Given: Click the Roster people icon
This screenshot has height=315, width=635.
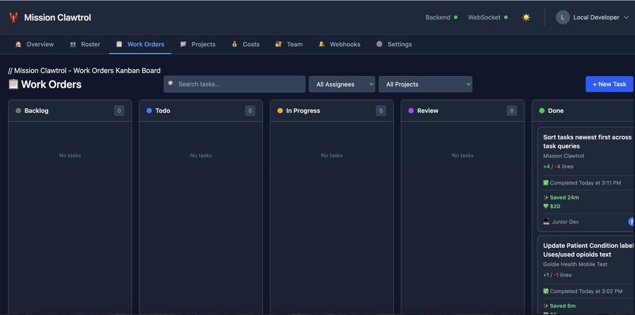Looking at the screenshot, I should pos(73,44).
